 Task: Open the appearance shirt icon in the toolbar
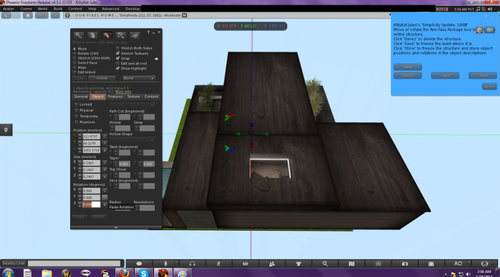pos(298,263)
